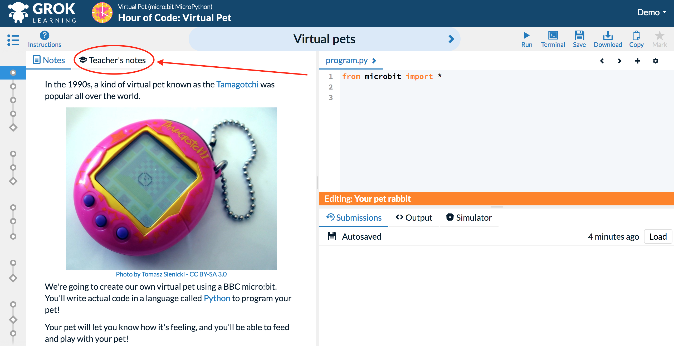Viewport: 674px width, 346px height.
Task: Save the current program
Action: coord(579,38)
